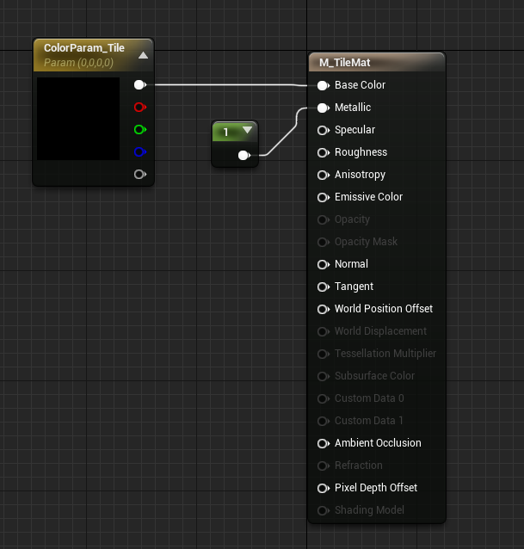Click the constant 1 node output pin
Viewport: 524px width, 549px height.
coord(244,155)
